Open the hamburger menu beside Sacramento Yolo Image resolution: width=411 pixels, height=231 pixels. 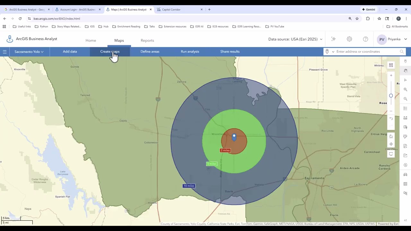[5, 52]
